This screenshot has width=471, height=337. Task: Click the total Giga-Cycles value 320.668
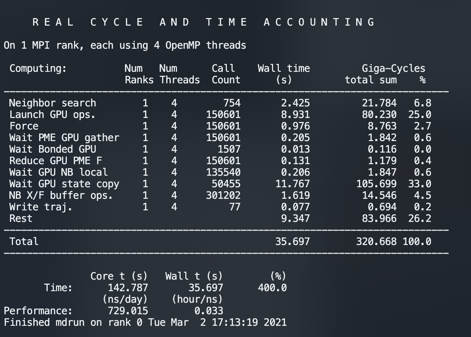376,241
